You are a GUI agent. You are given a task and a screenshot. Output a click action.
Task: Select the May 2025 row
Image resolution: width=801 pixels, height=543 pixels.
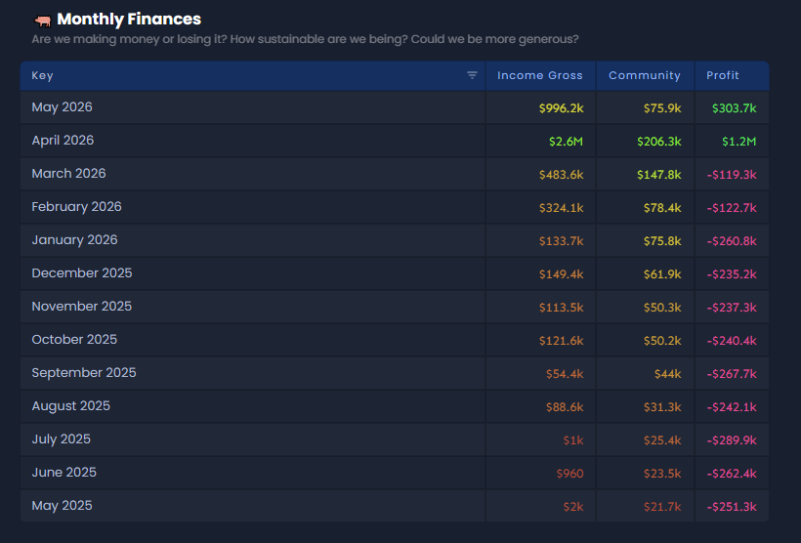395,506
